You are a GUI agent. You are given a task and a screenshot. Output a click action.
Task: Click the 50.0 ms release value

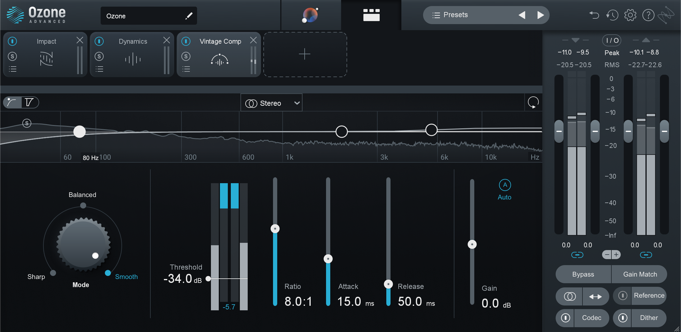(416, 302)
